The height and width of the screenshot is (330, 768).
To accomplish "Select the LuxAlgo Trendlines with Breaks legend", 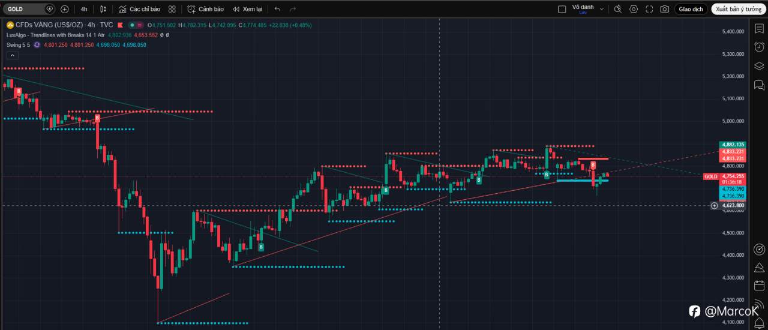I will point(56,35).
